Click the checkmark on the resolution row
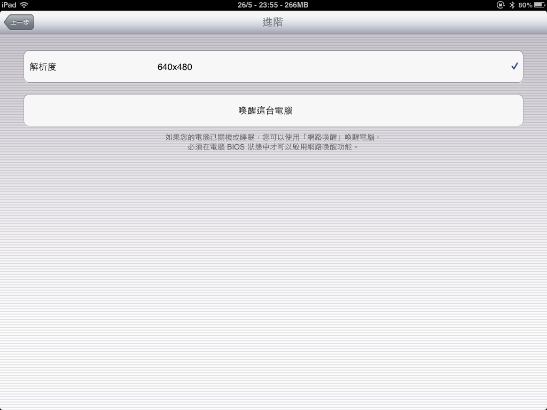The width and height of the screenshot is (547, 410). tap(514, 66)
